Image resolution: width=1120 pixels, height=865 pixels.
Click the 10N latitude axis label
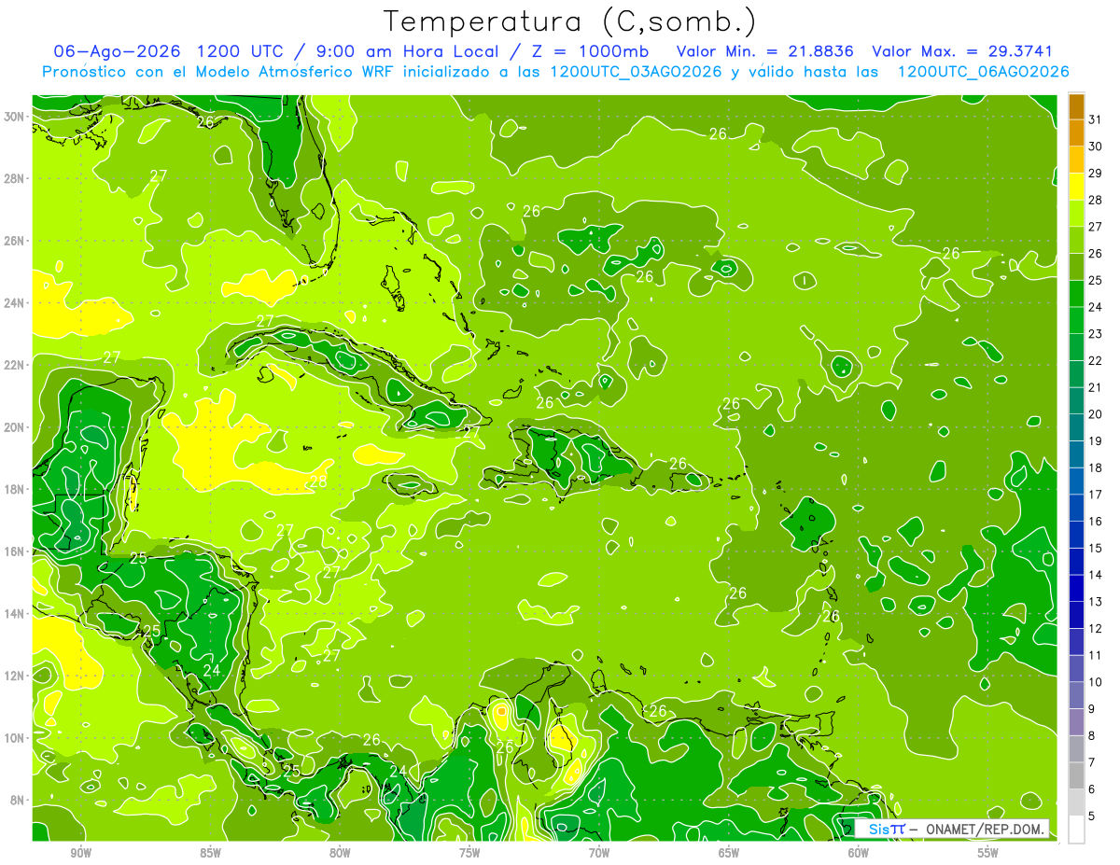click(x=16, y=738)
